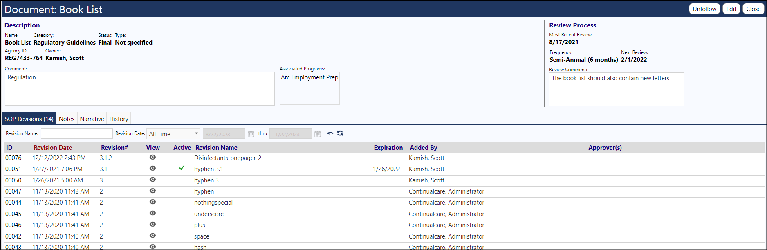Click the start date field 8/22/2023
Screen dimensions: 767x250
(x=224, y=134)
